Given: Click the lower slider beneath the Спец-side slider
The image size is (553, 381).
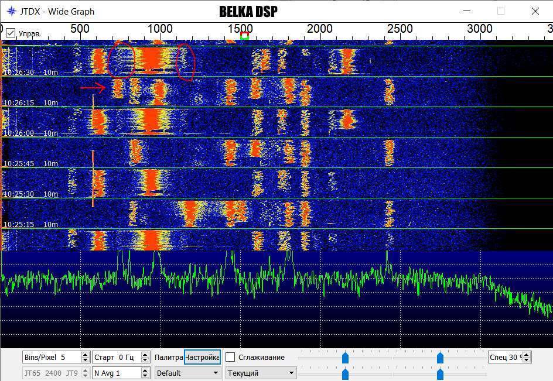Looking at the screenshot, I should [440, 373].
